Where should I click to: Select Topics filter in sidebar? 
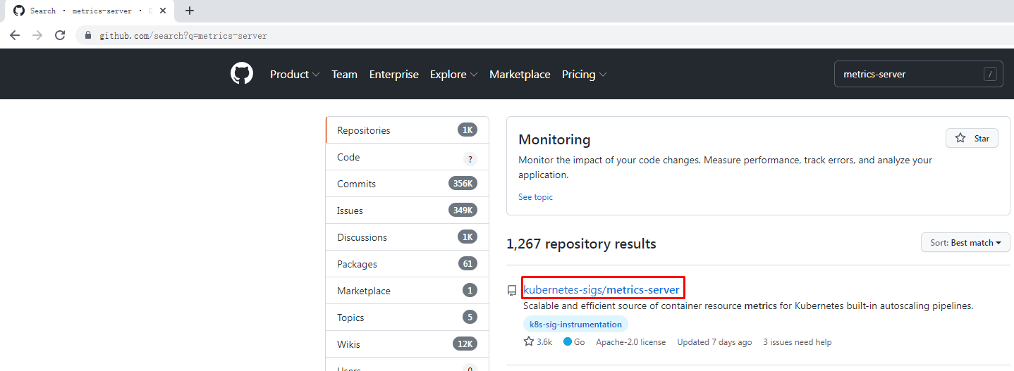click(x=407, y=317)
